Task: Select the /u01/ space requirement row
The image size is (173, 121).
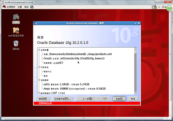Action: [67, 84]
